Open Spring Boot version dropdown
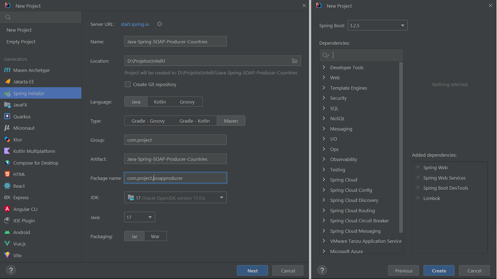Viewport: 497px width, 279px height. click(x=378, y=25)
